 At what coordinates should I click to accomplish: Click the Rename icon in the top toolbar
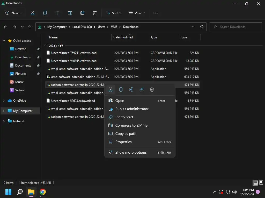pyautogui.click(x=70, y=13)
